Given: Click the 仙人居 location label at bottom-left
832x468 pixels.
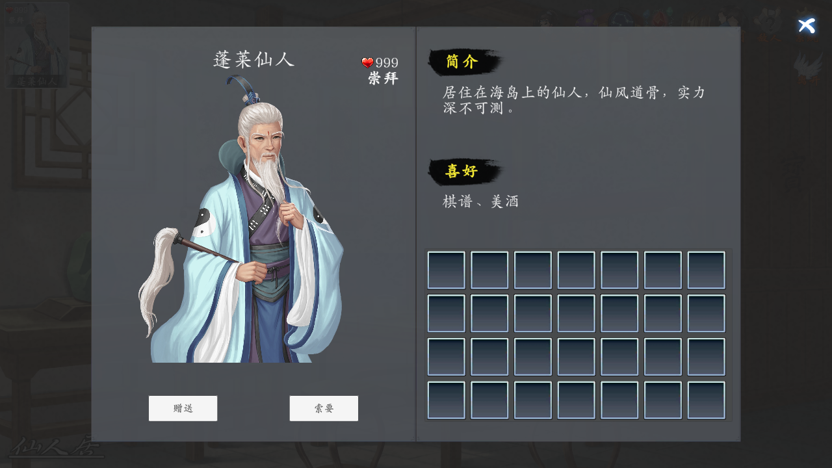Looking at the screenshot, I should click(57, 448).
